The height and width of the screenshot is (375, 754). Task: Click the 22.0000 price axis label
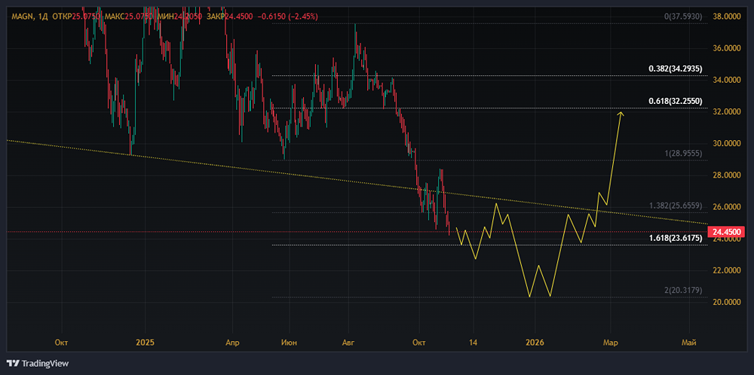(727, 270)
